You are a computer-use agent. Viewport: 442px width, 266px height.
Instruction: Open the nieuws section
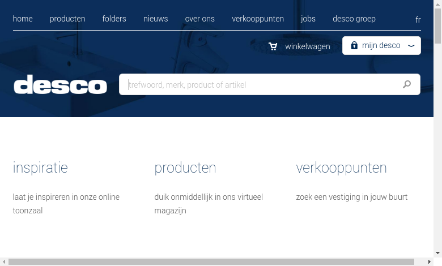155,19
